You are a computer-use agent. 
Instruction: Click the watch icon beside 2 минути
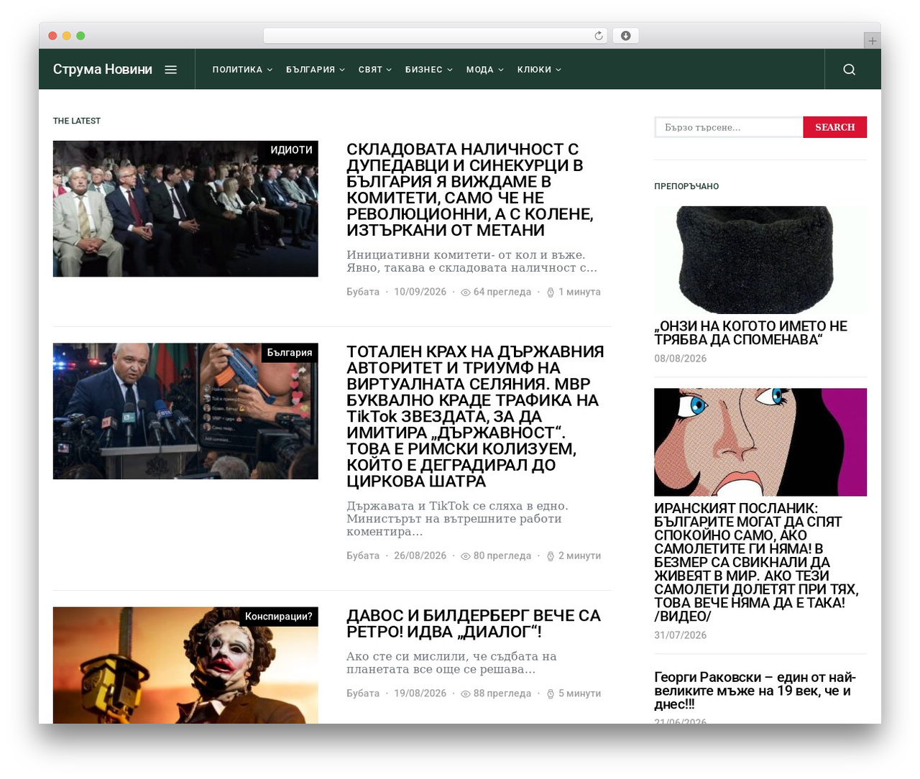pyautogui.click(x=551, y=556)
